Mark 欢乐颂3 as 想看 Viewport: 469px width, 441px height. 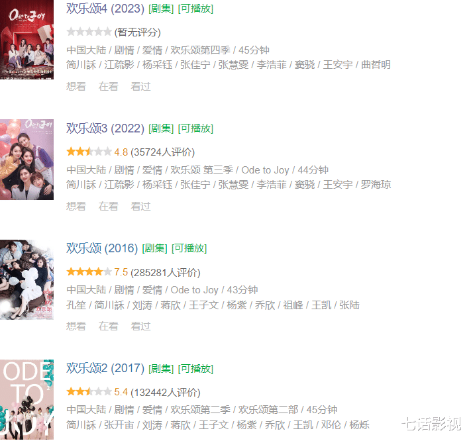click(x=76, y=207)
